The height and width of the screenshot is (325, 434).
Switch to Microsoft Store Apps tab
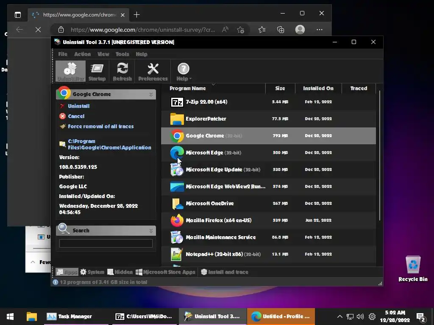point(166,272)
